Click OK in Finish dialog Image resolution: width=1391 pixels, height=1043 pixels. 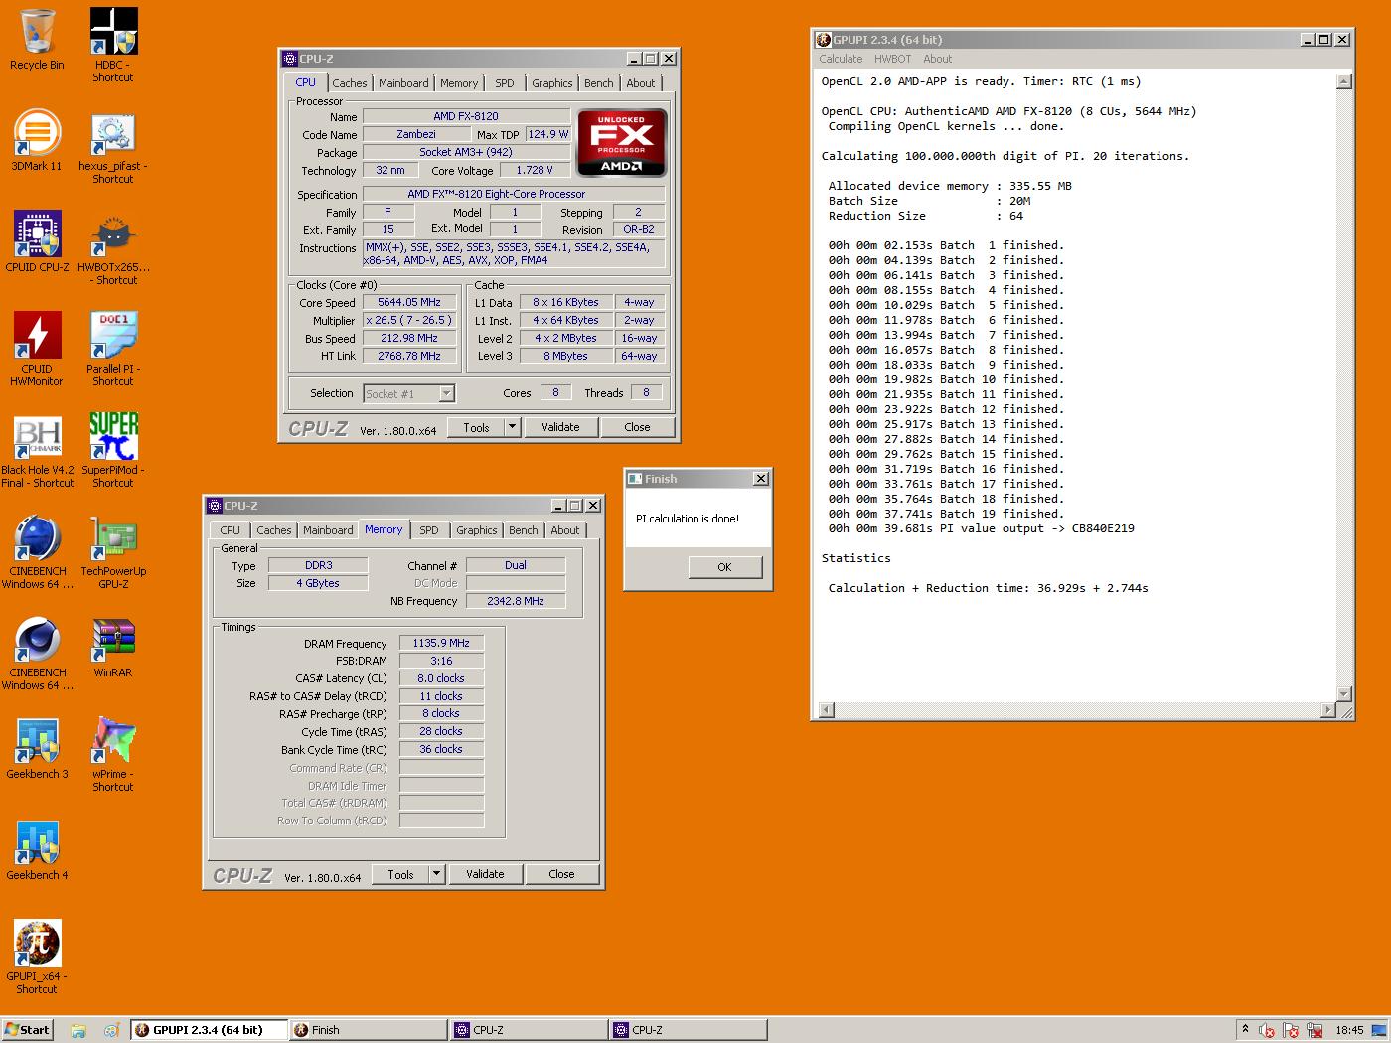724,567
